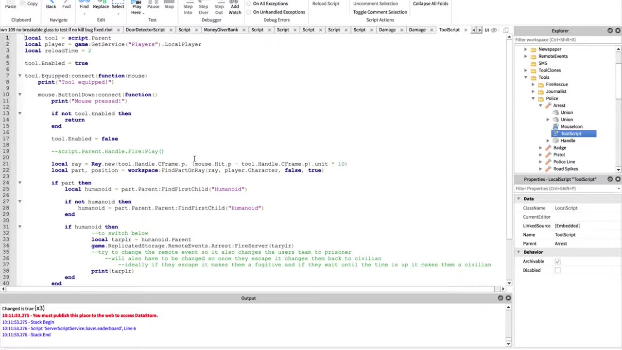The width and height of the screenshot is (622, 350).
Task: Click Reload Script
Action: (x=326, y=4)
